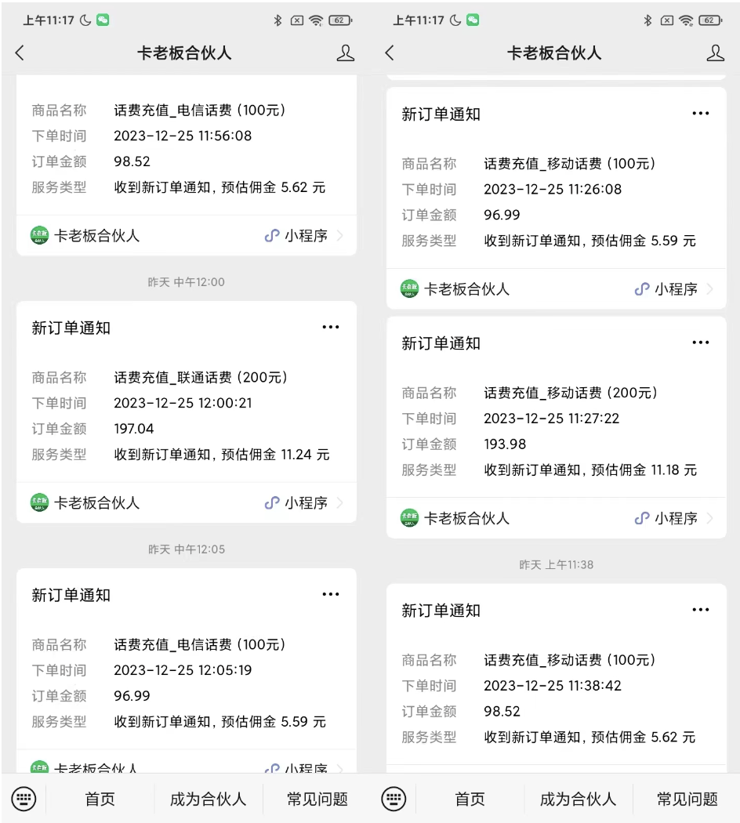Viewport: 740px width, 823px height.
Task: Tap the 卡老板合伙人 logo under the 11:27:22 order
Action: coord(409,518)
